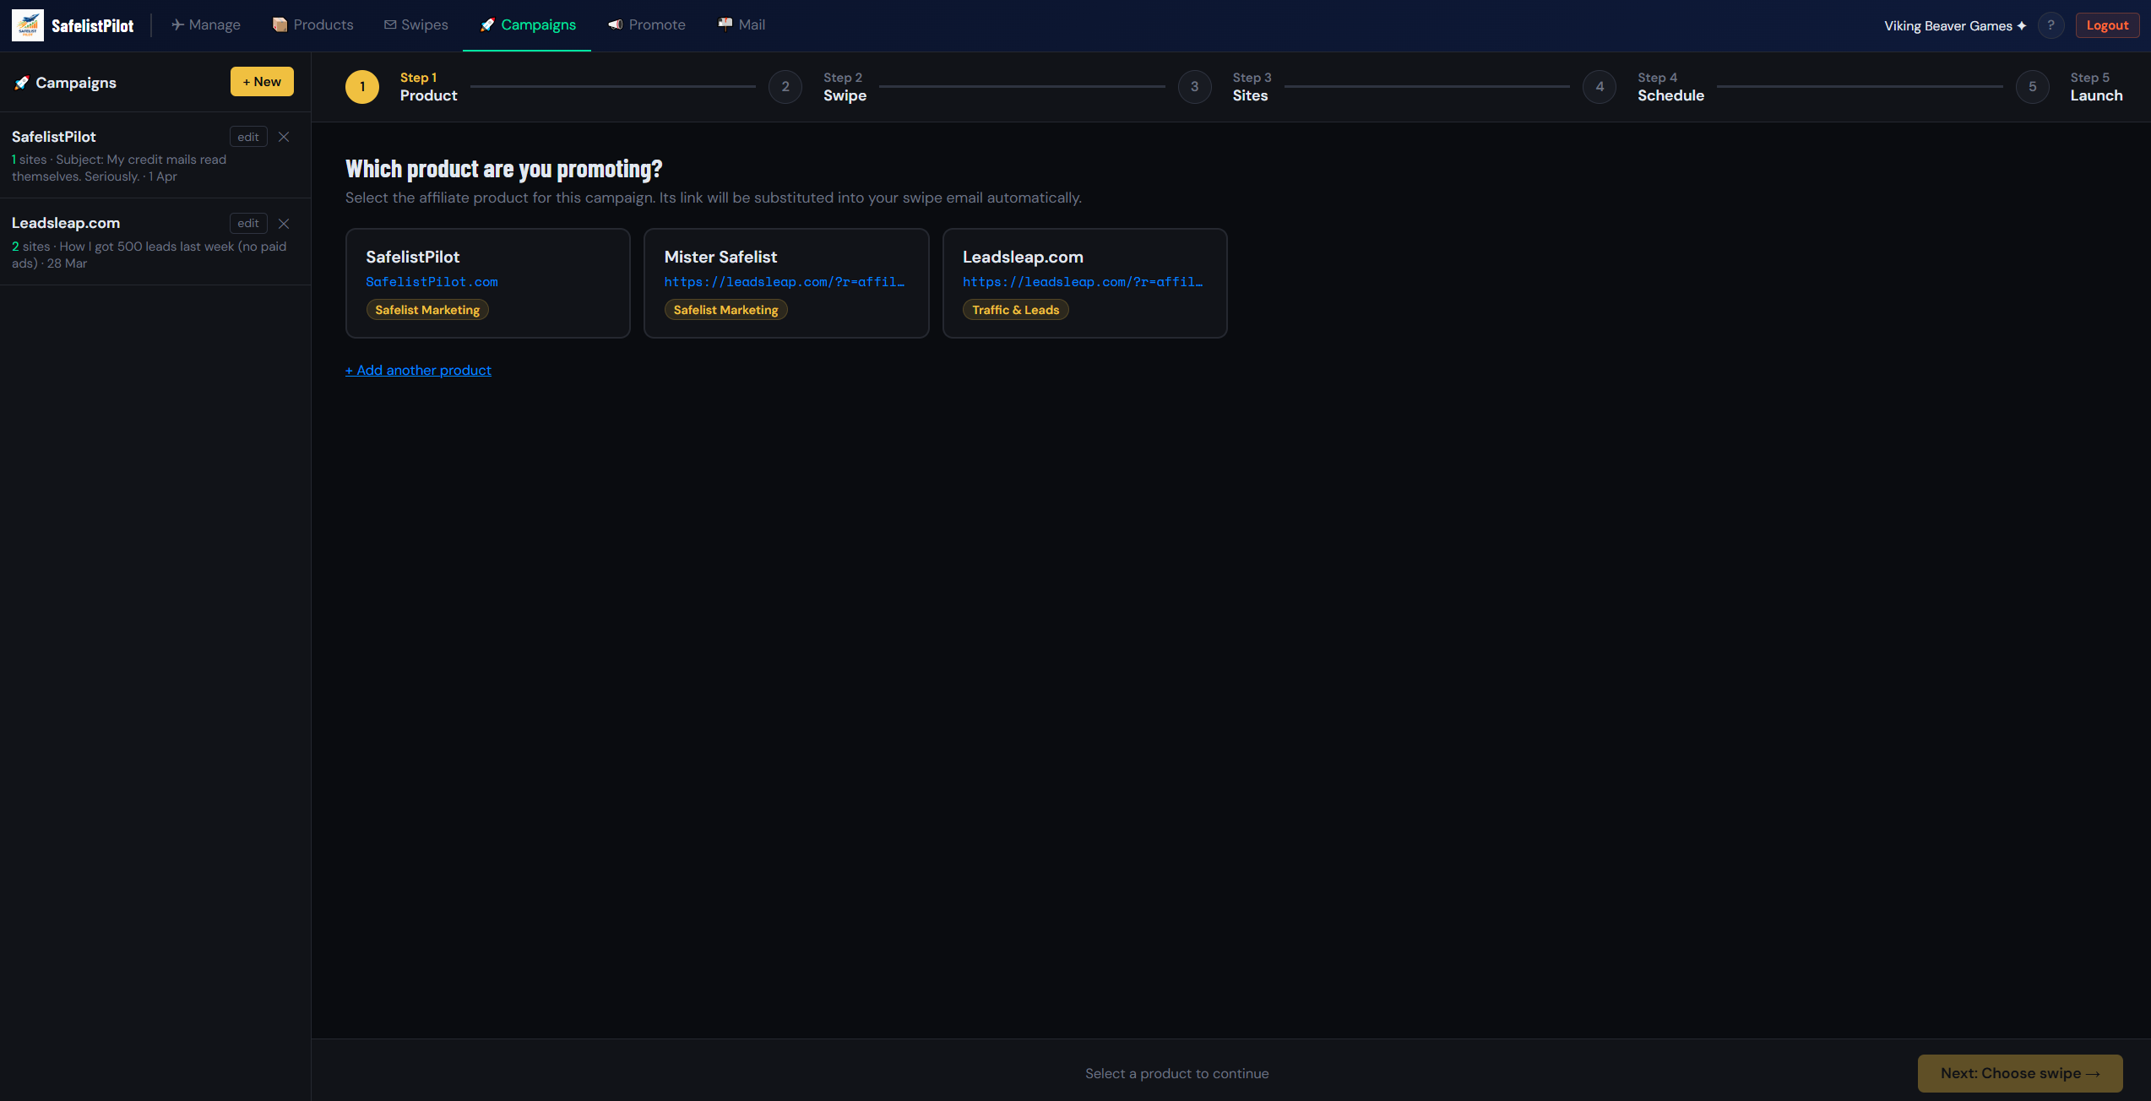Select the SafelistPilot product card
2151x1101 pixels.
[x=487, y=283]
